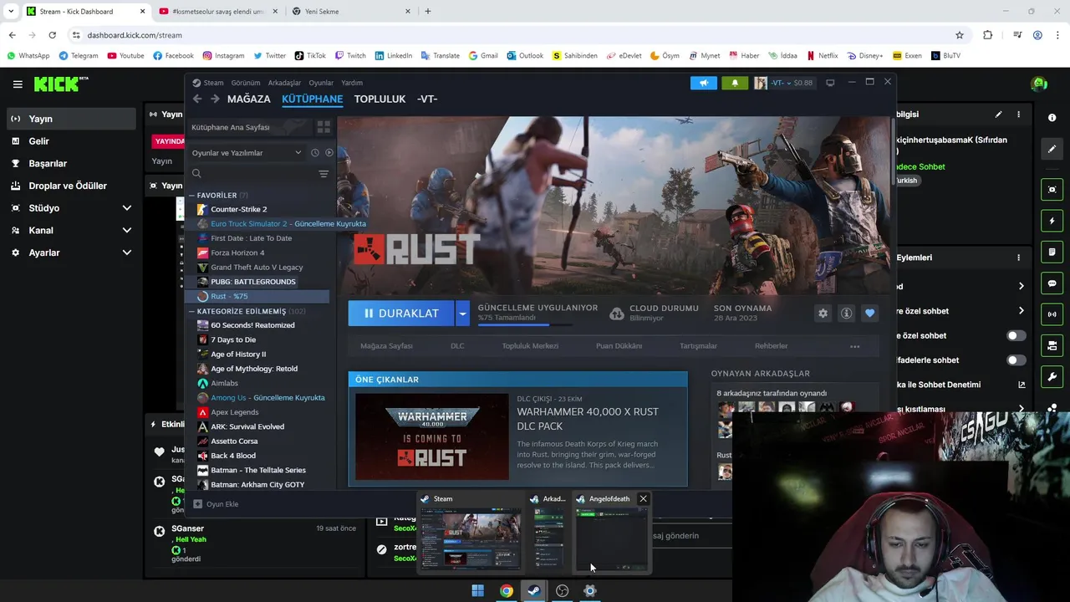Click the lightning bolt icon in Kick rail

click(1052, 221)
